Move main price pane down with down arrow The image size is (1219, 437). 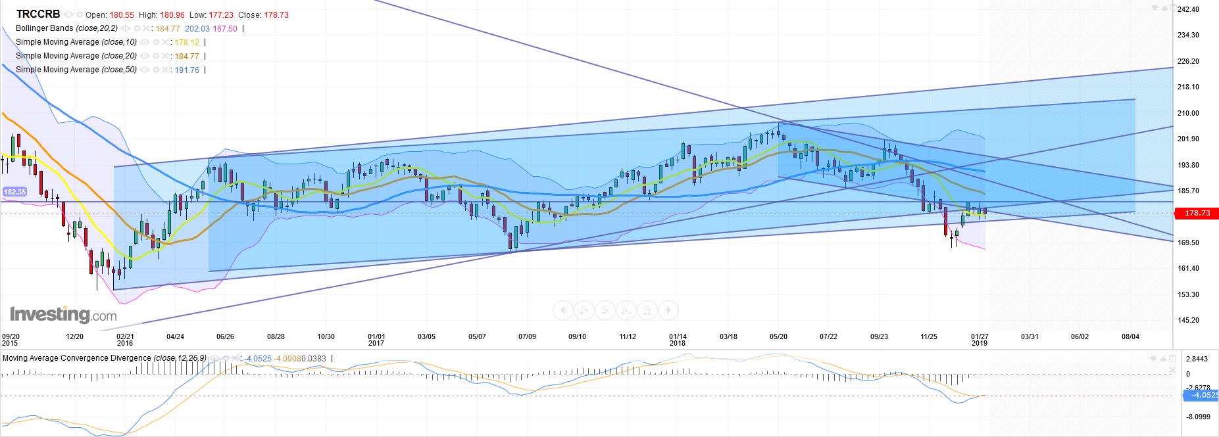[1155, 8]
